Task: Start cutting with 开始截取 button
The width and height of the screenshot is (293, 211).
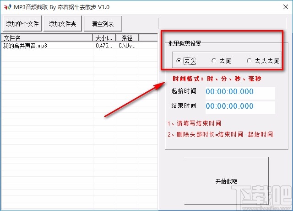Action: (226, 181)
